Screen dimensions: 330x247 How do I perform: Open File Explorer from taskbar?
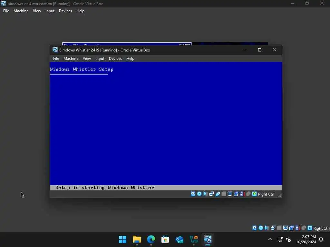tap(137, 239)
